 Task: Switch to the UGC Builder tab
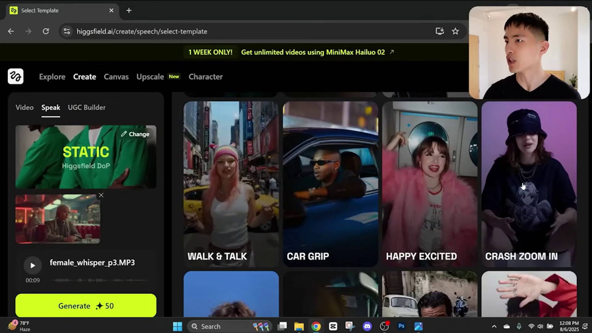[87, 107]
